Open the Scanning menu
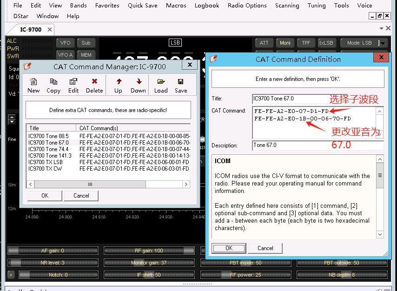397x291 pixels. 287,5
